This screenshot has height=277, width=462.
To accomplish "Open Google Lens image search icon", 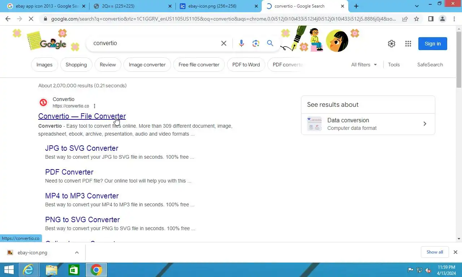I will [x=256, y=43].
